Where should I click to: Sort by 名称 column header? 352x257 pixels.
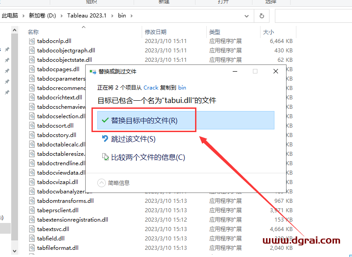click(33, 32)
